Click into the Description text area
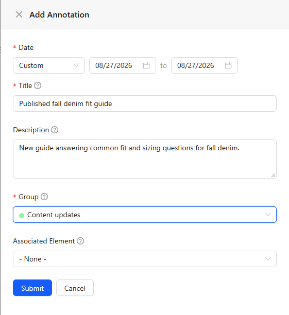Viewport: 289px width, 315px height. [145, 159]
